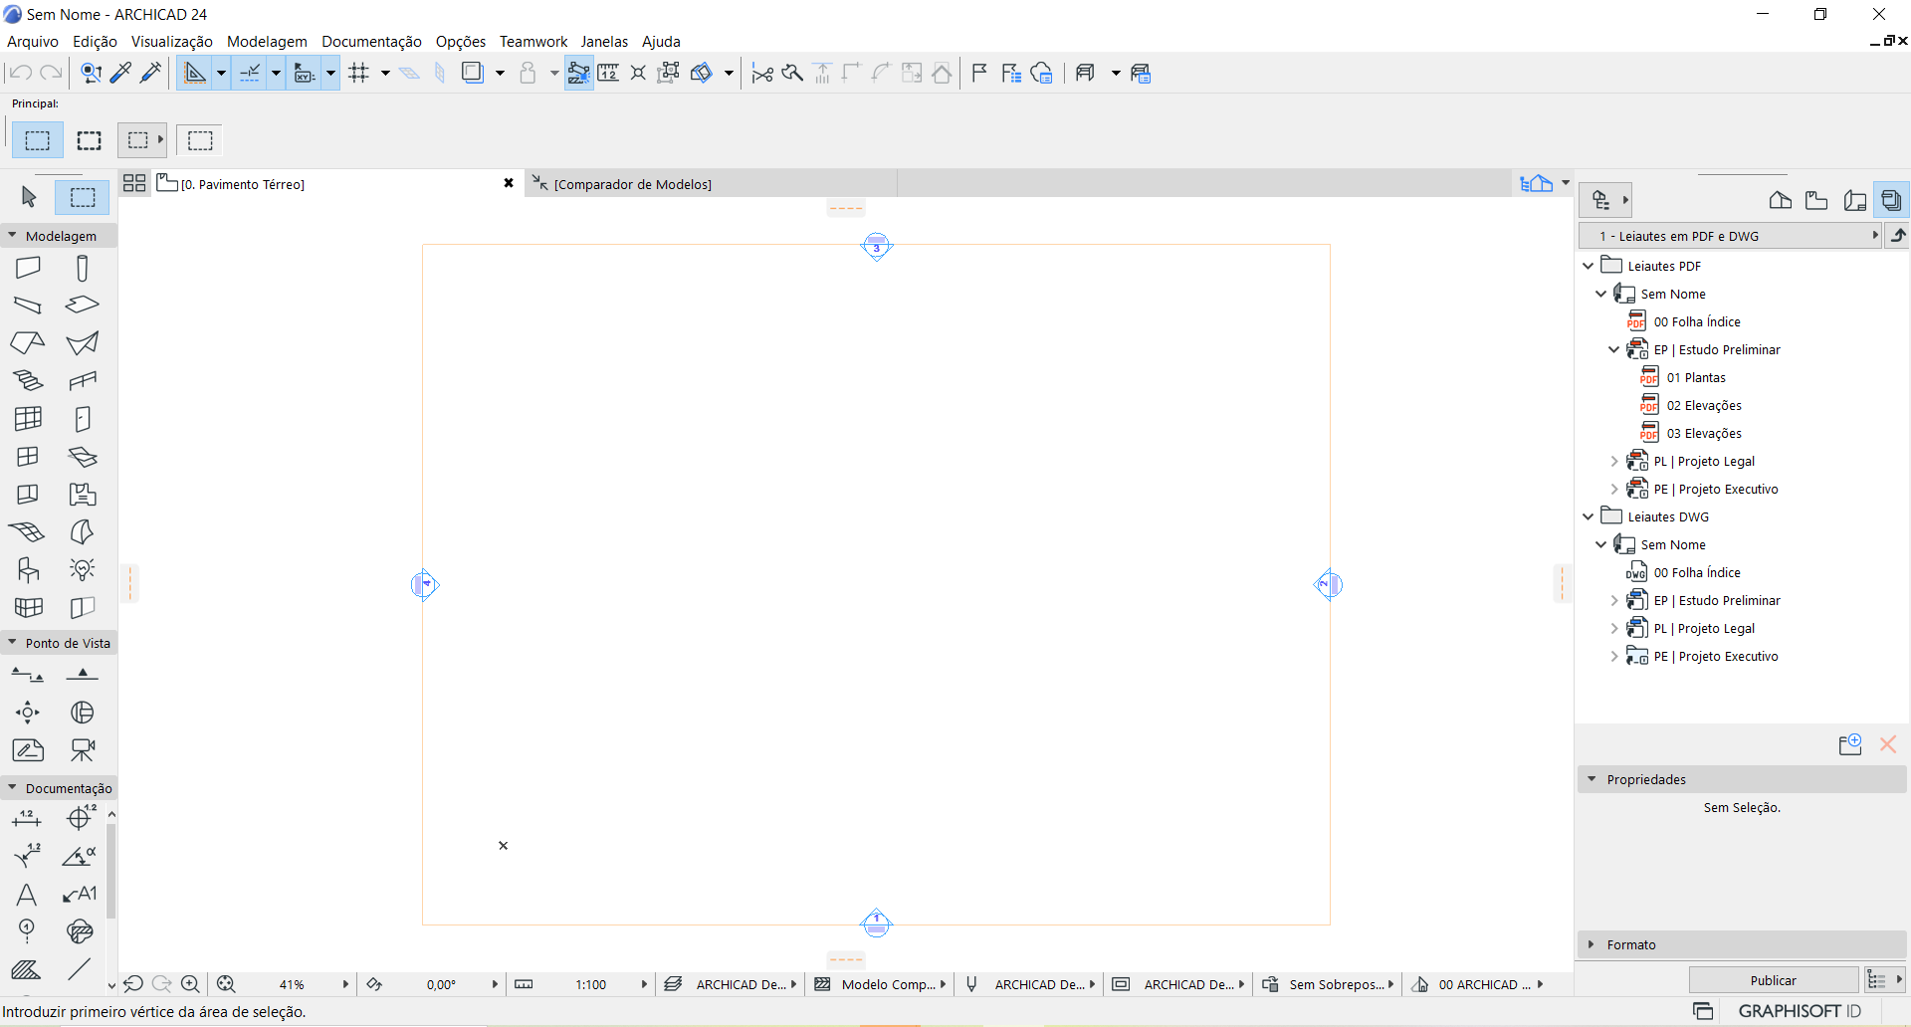The image size is (1911, 1027).
Task: Click the zoom-in magnifier at bottom bar
Action: [x=190, y=984]
